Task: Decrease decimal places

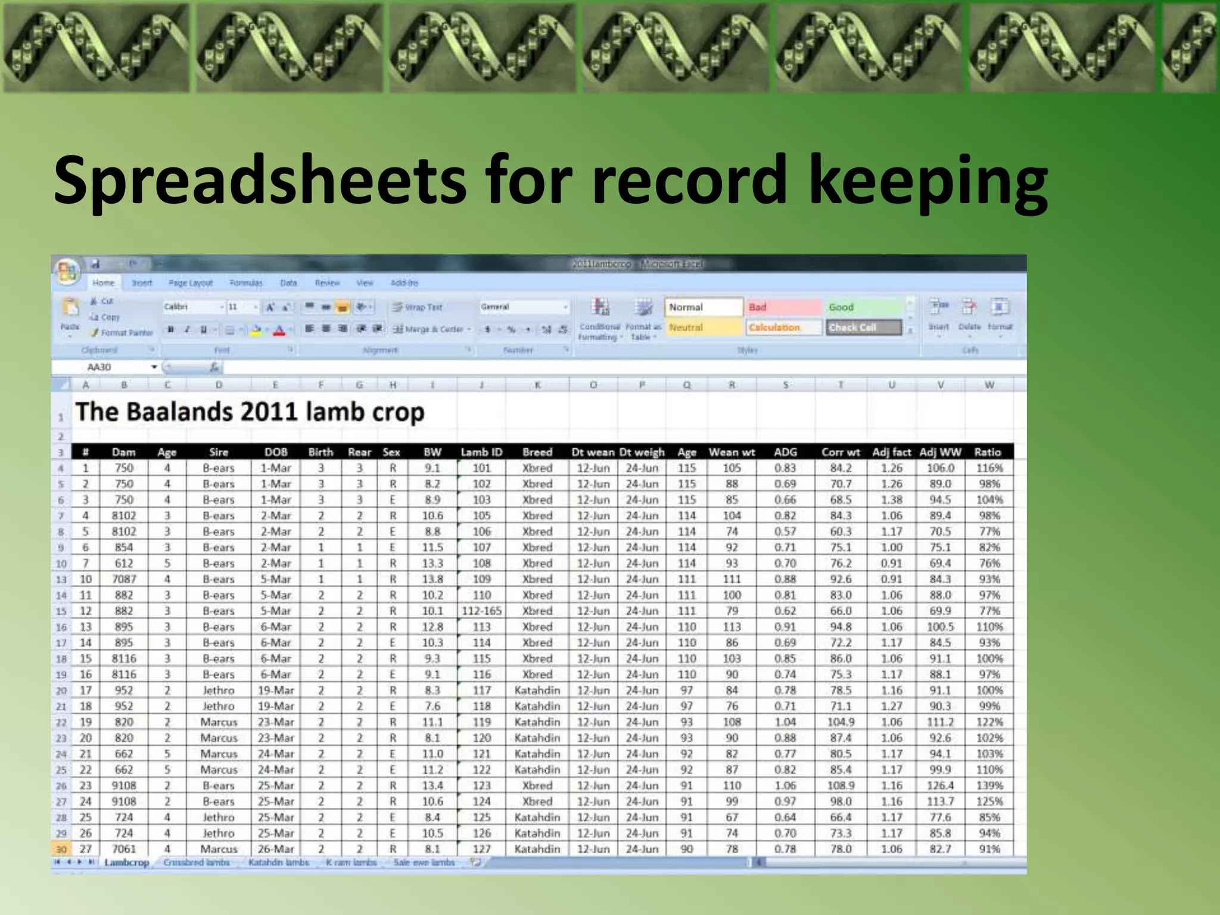Action: [563, 329]
